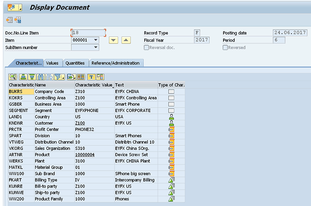
Task: Click the Export icon in grid toolbar
Action: 71,77
